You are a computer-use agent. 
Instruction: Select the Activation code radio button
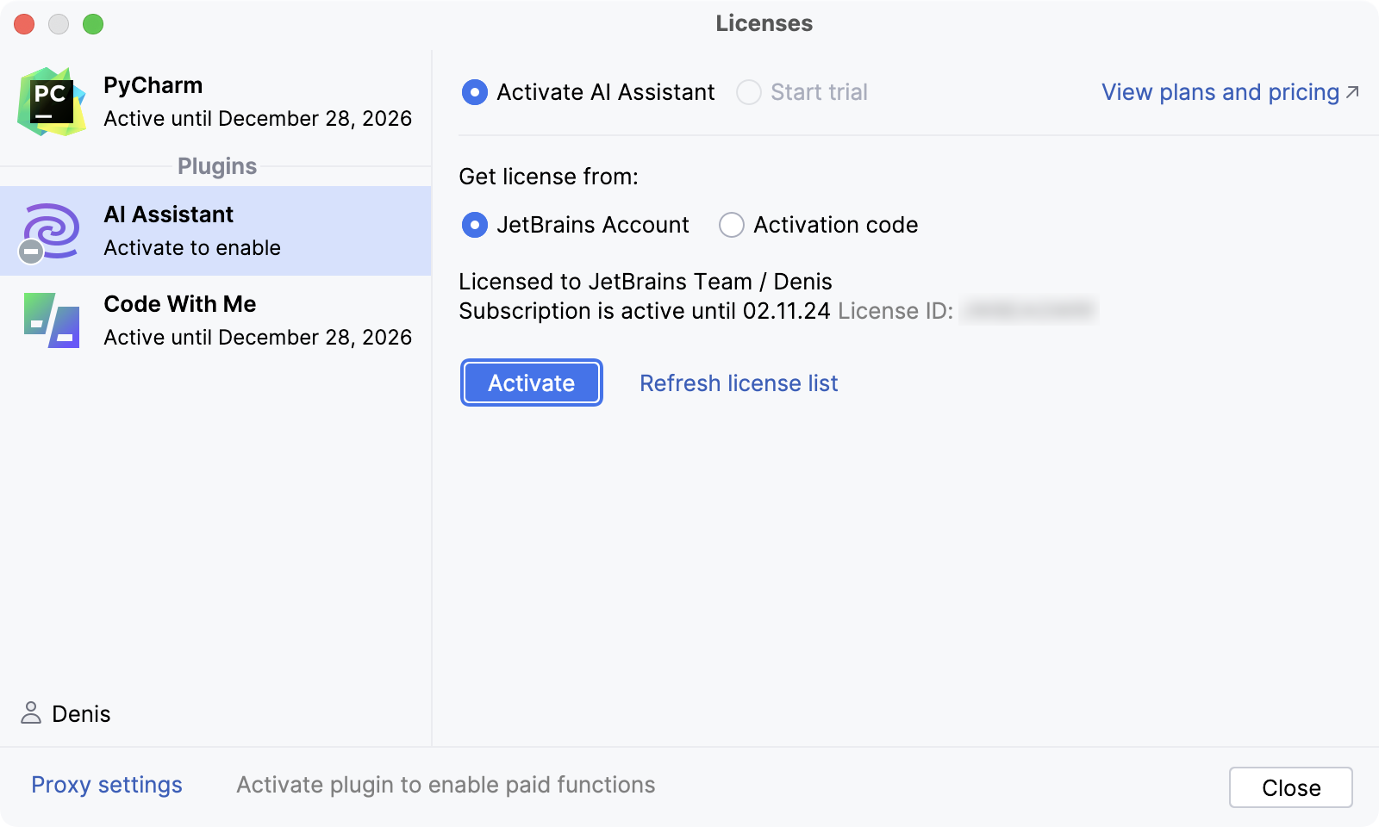click(x=731, y=225)
